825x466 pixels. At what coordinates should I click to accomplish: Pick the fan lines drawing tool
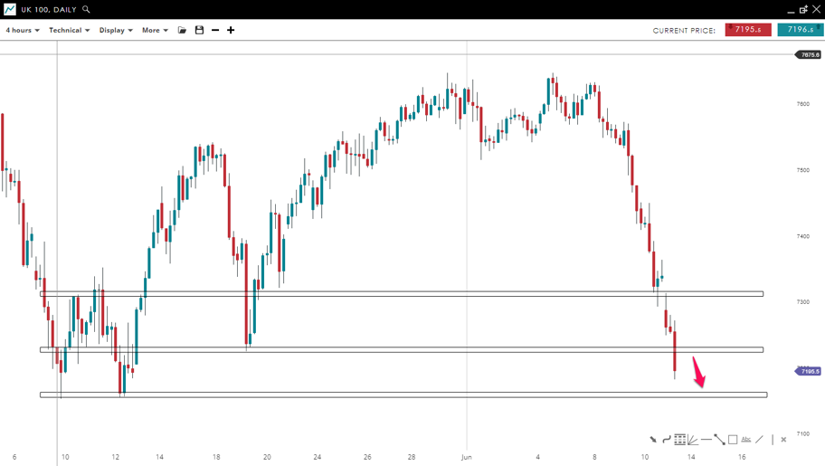tap(692, 440)
